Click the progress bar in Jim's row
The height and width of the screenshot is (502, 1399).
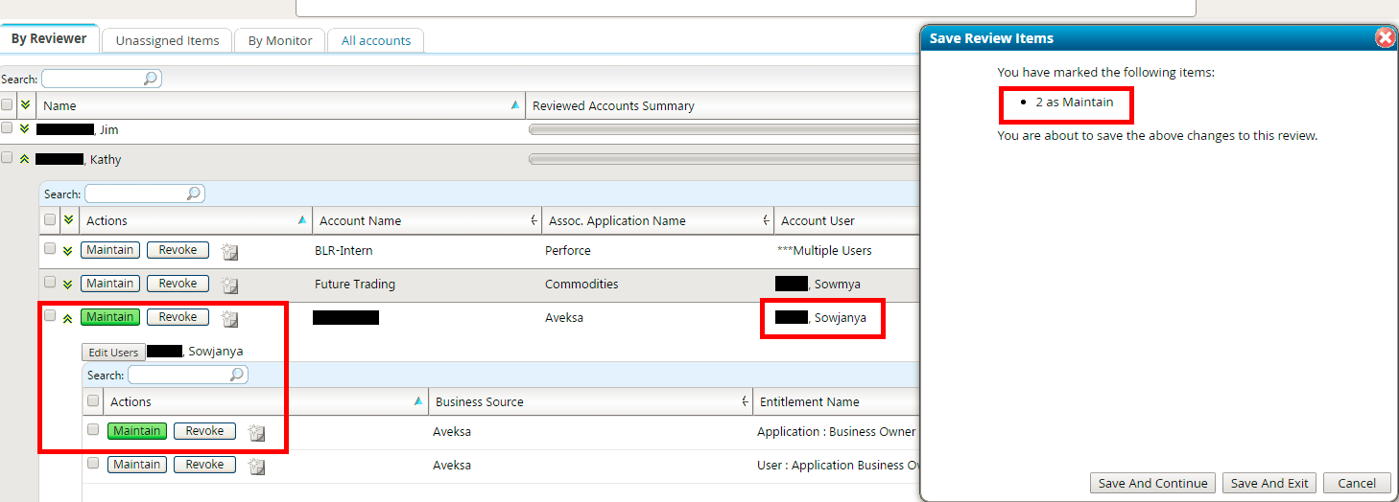pyautogui.click(x=720, y=129)
